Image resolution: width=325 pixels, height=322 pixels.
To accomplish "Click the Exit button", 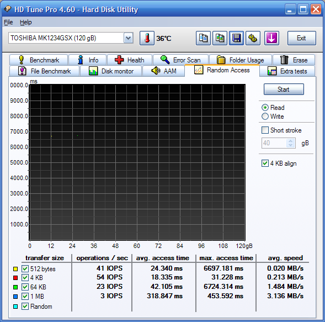I will [301, 38].
